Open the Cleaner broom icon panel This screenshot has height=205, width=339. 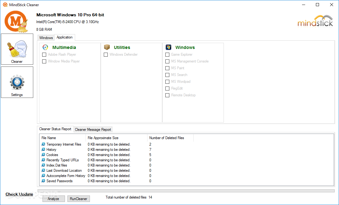tap(17, 49)
